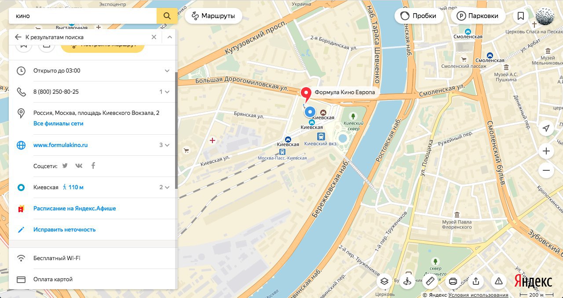This screenshot has height=298, width=563.
Task: Collapse the panel with the up chevron
Action: coord(169,37)
